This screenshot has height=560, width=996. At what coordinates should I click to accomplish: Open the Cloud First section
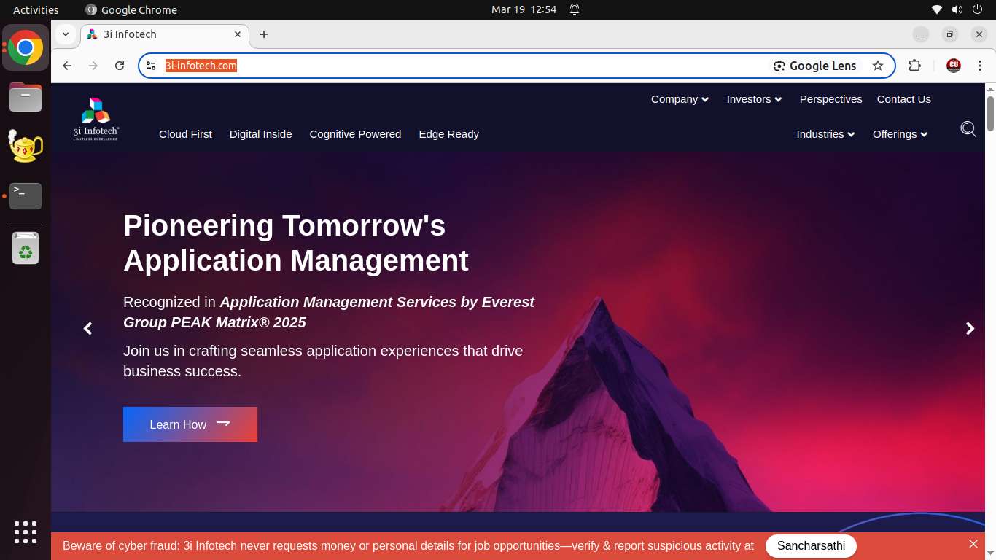coord(185,134)
